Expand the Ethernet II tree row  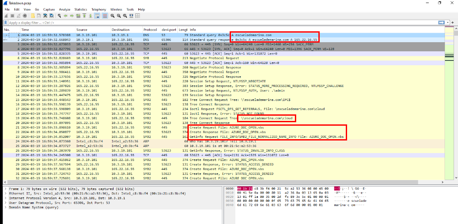(x=5, y=194)
